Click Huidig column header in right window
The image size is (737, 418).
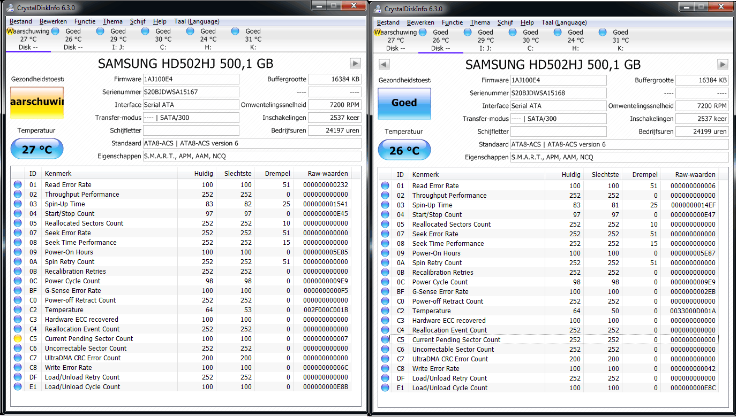pyautogui.click(x=563, y=175)
